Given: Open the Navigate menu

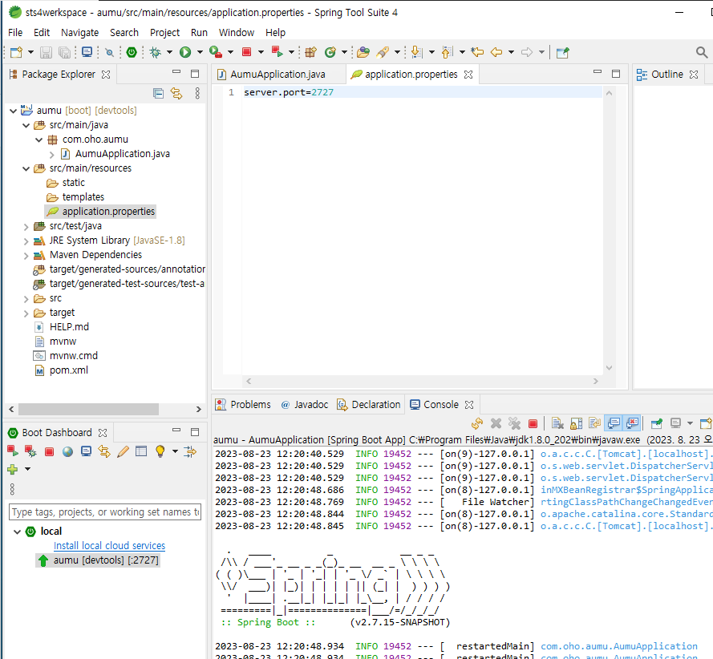Looking at the screenshot, I should pyautogui.click(x=80, y=33).
